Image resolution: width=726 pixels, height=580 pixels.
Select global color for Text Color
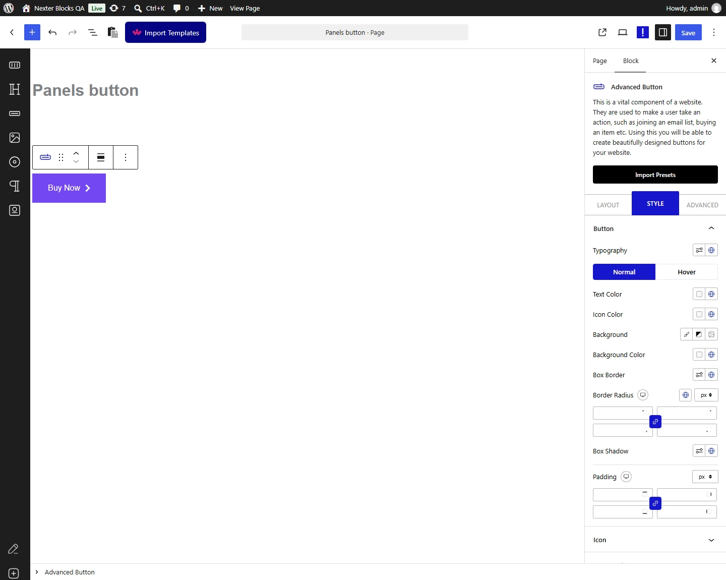[x=711, y=294]
